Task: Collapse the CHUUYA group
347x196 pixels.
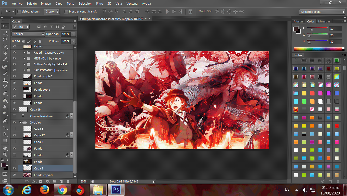Action: (x=20, y=122)
